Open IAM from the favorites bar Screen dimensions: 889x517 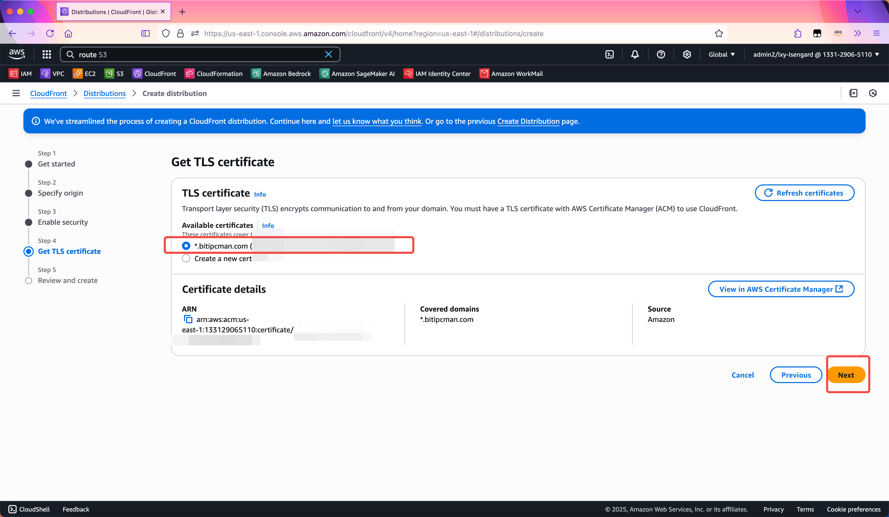20,74
